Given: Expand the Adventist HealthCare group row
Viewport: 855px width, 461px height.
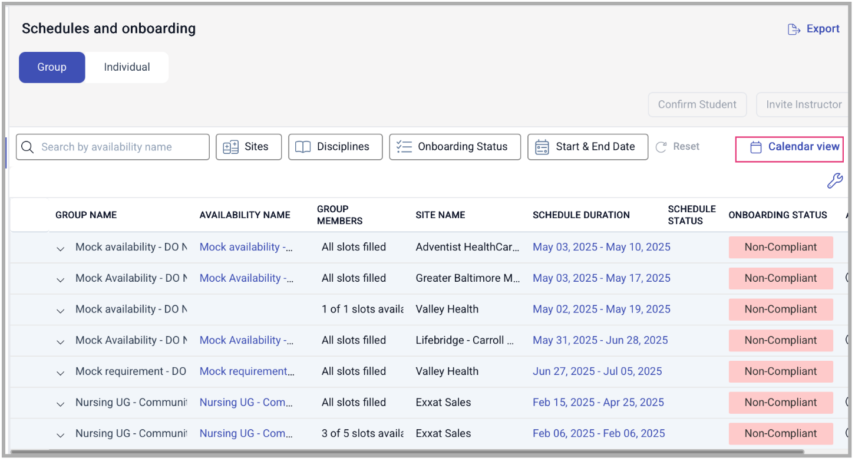Looking at the screenshot, I should (60, 248).
